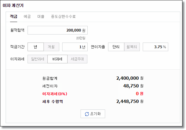Select 일반과세 tax option
Image resolution: width=186 pixels, height=130 pixels.
[x=38, y=59]
